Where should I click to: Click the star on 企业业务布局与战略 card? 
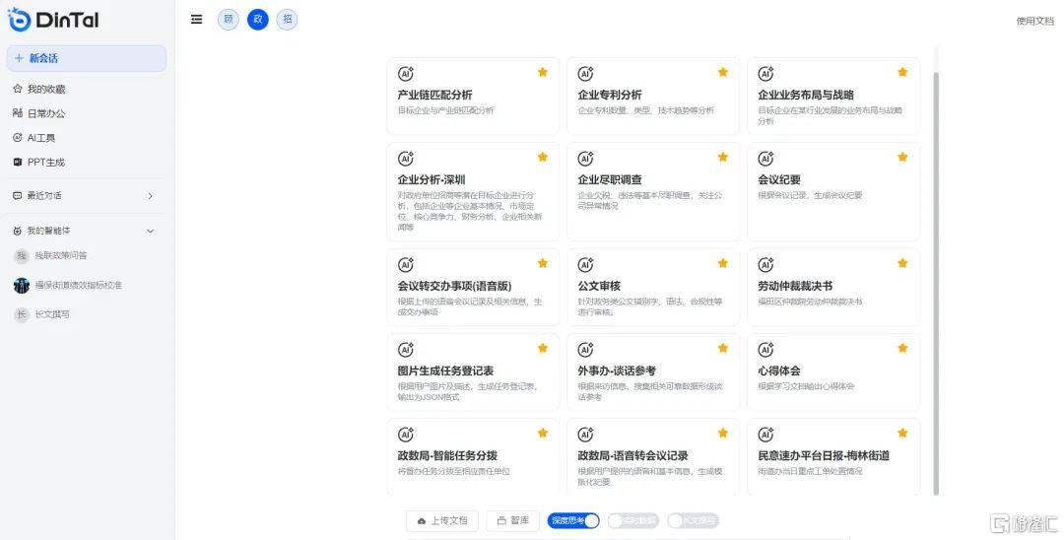tap(902, 72)
